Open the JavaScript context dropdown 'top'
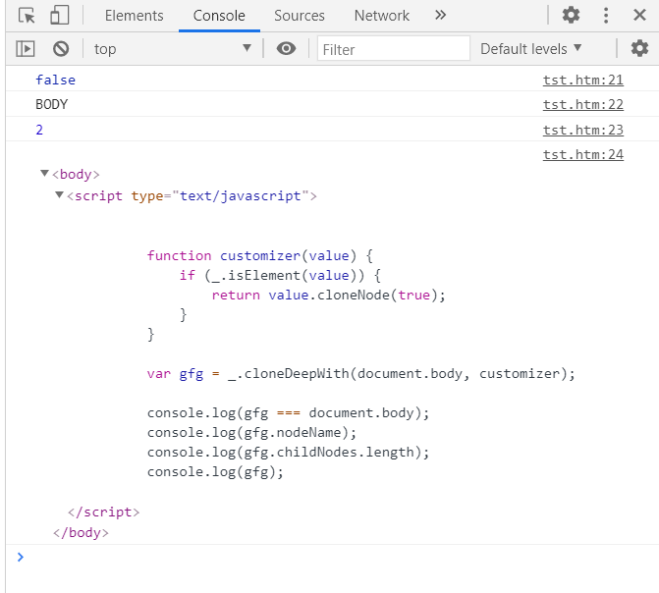 [172, 49]
